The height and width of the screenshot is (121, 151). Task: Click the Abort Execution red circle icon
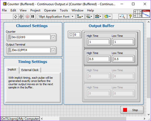[x=28, y=16]
